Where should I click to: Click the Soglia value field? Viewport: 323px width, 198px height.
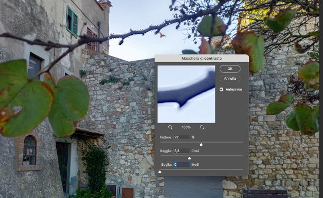182,165
